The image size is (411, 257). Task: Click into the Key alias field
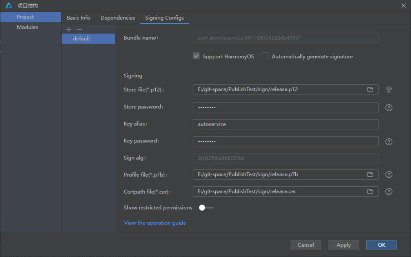pos(285,124)
